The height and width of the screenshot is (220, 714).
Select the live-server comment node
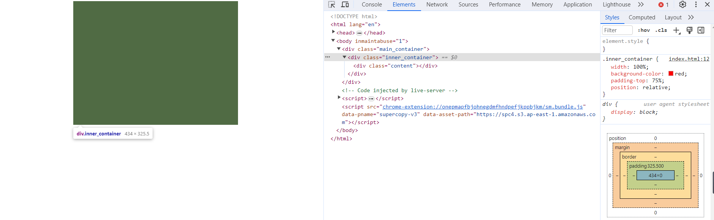pyautogui.click(x=399, y=90)
